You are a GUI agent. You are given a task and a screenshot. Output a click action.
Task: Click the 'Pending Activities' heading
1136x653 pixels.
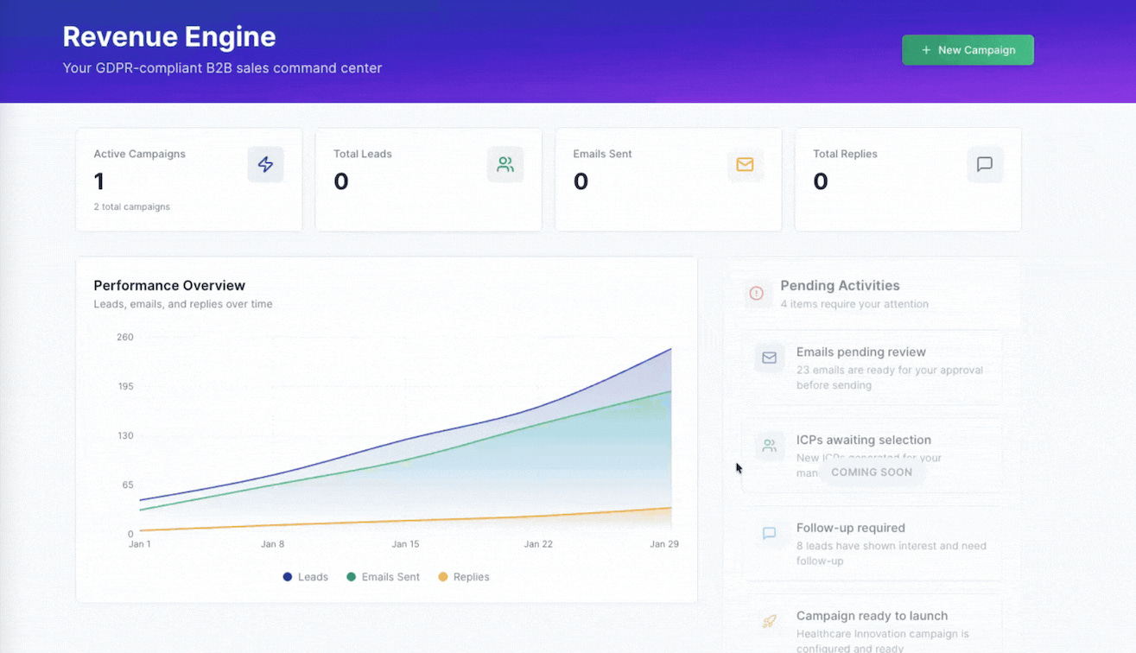(840, 286)
